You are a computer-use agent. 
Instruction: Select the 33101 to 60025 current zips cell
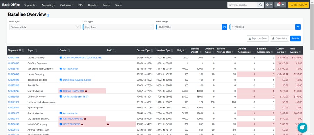tap(145, 102)
